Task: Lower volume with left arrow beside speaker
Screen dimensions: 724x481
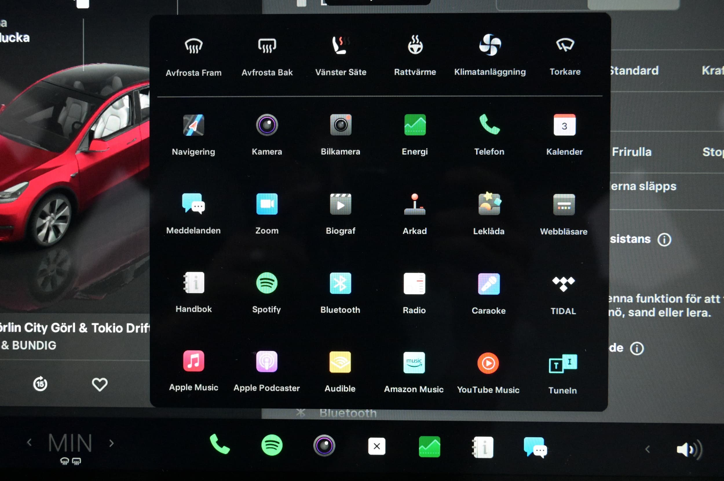Action: tap(648, 449)
